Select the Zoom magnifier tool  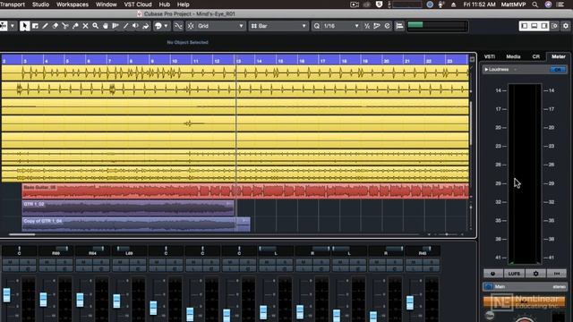[96, 26]
